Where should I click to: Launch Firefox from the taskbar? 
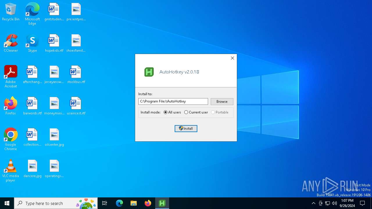[x=148, y=203]
